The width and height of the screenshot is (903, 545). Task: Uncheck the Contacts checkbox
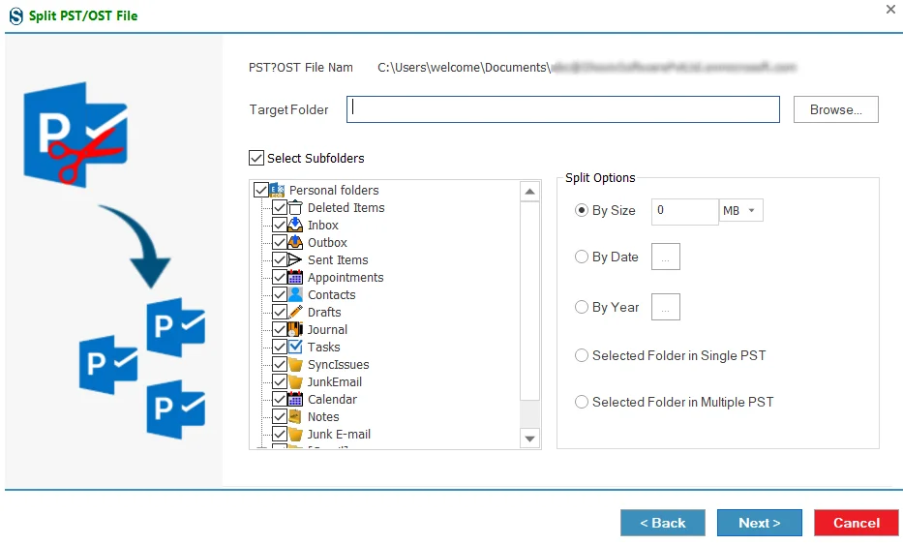280,294
